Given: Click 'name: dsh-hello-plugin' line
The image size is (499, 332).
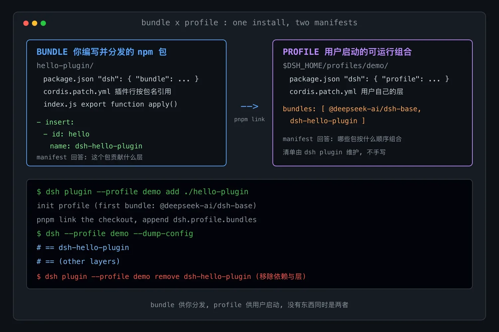Looking at the screenshot, I should (96, 146).
